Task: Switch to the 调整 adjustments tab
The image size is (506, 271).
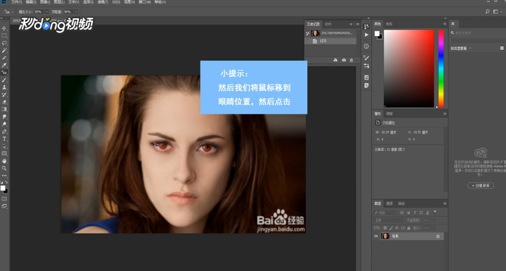Action: coord(390,114)
